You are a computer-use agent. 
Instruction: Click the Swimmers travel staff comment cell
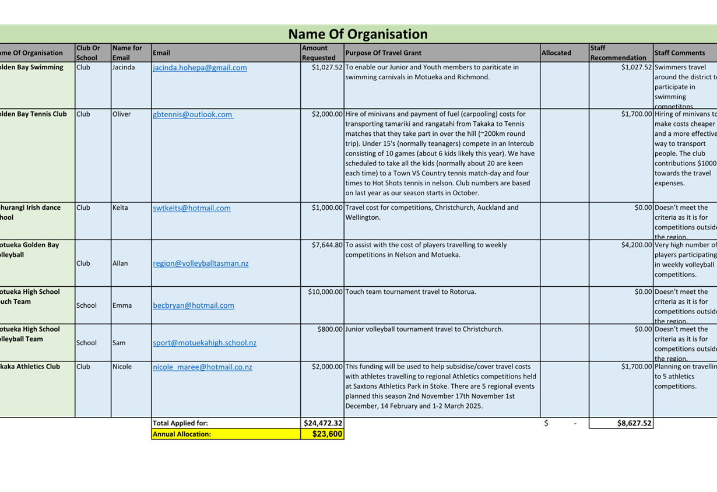pyautogui.click(x=685, y=85)
